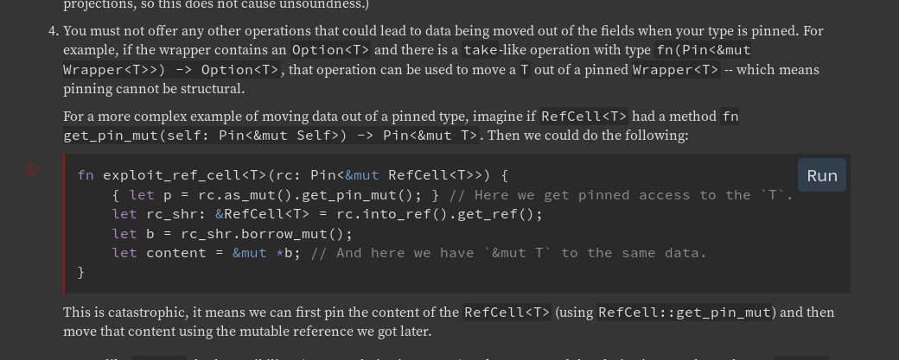
Task: Click the list item number 4 marker
Action: 54,31
